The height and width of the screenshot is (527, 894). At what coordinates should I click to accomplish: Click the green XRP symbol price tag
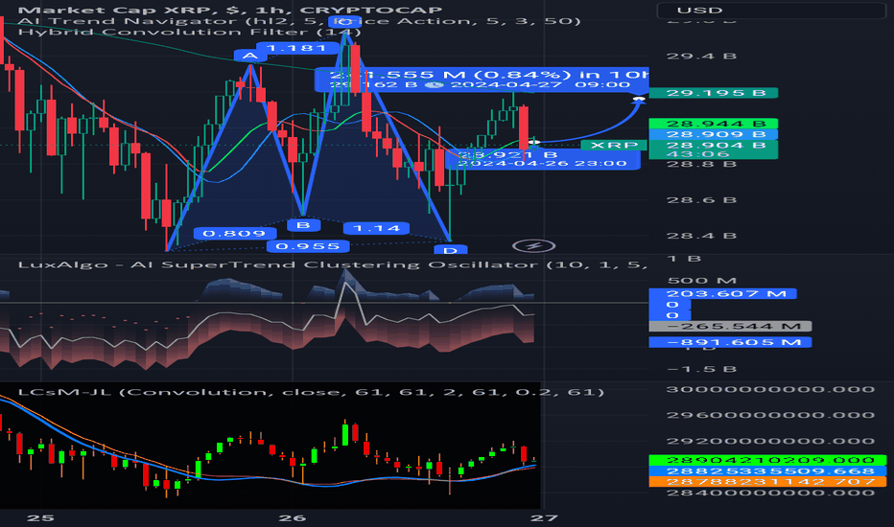coord(614,146)
